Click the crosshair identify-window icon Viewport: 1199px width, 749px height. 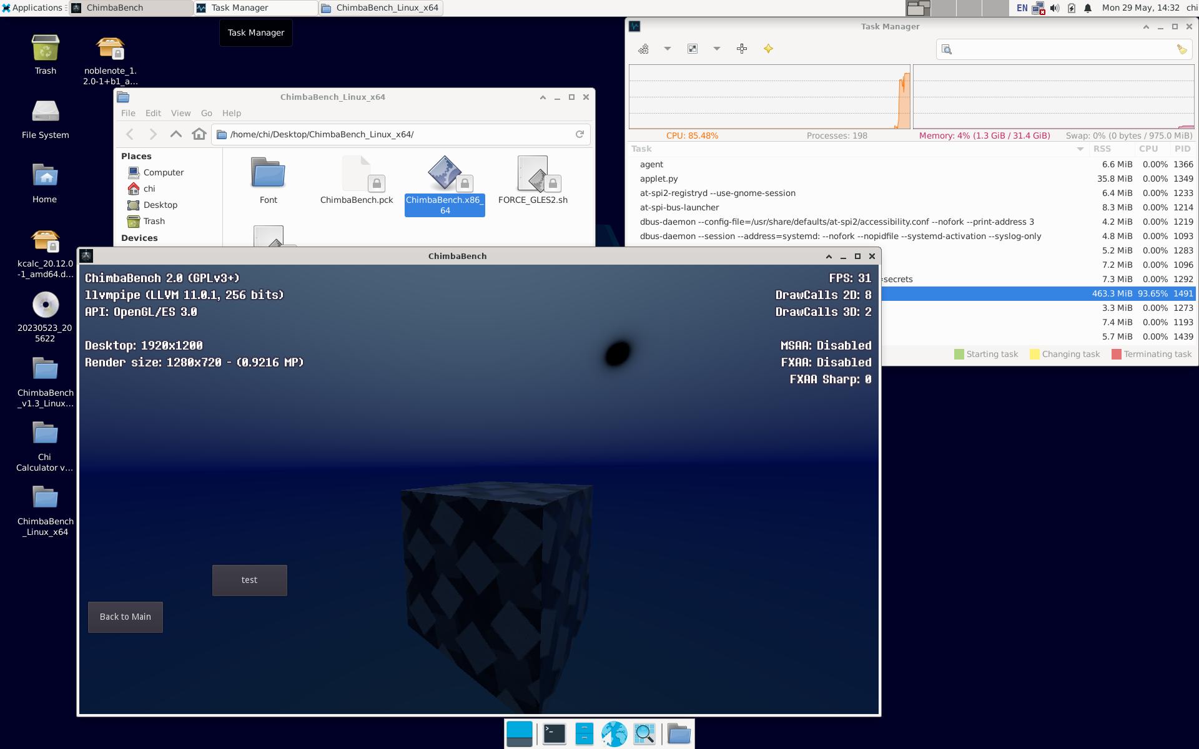pos(742,49)
